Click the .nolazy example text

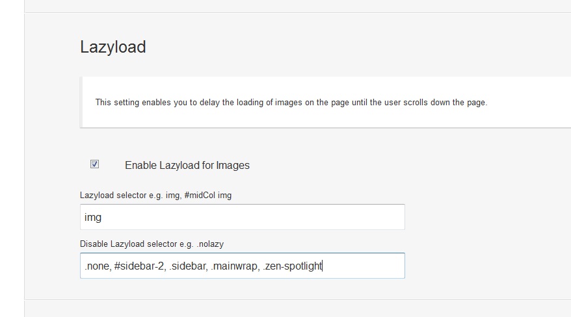pos(210,244)
